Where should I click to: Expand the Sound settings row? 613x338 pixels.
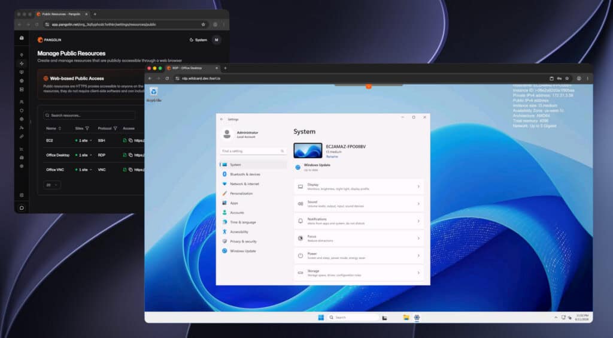pos(359,204)
